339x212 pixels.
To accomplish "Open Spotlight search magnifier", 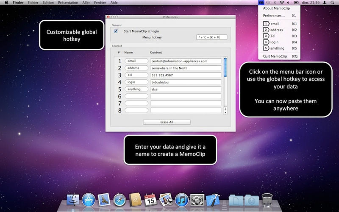I will pos(332,3).
